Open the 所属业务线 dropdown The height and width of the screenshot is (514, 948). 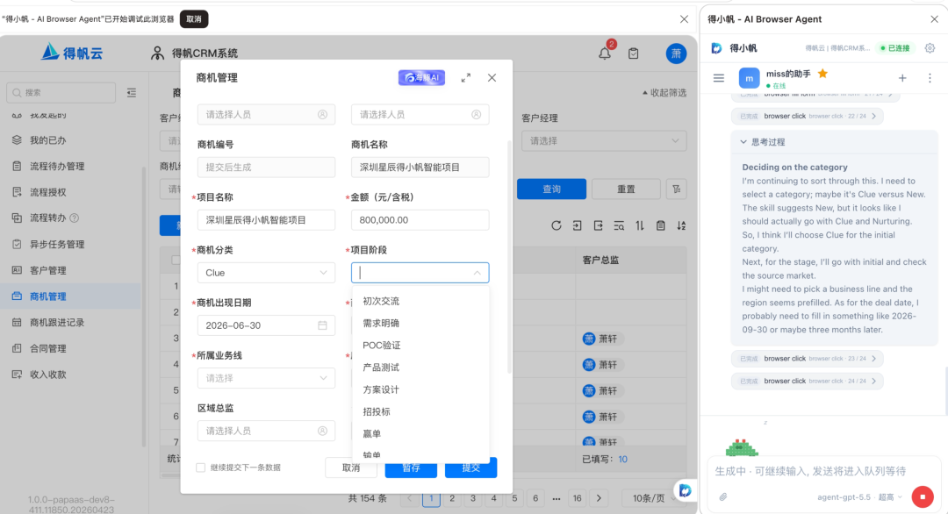pos(266,378)
